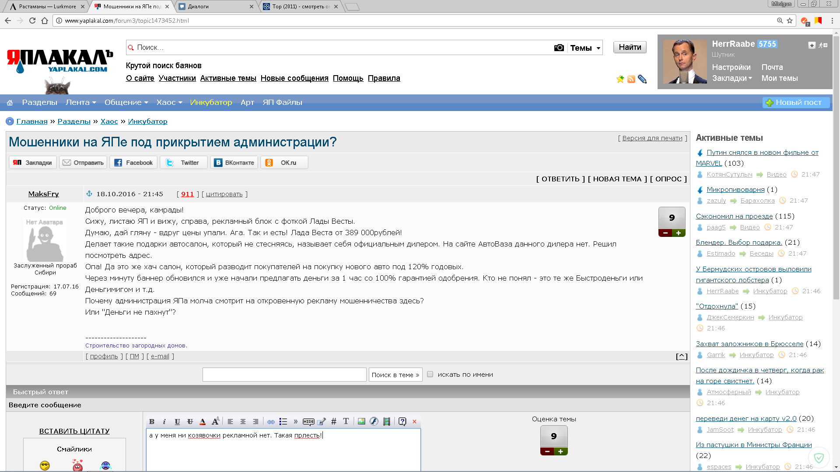Create a post with 'Новый пост'
840x472 pixels.
(x=796, y=103)
